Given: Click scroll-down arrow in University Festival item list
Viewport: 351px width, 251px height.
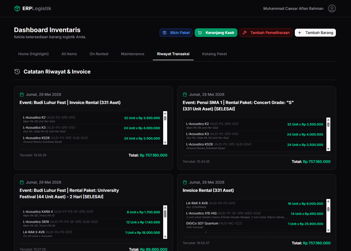Looking at the screenshot, I should [x=165, y=237].
